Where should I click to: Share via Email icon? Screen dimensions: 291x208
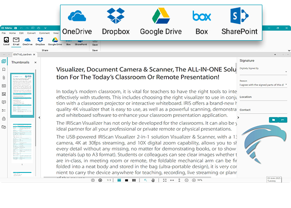16,41
